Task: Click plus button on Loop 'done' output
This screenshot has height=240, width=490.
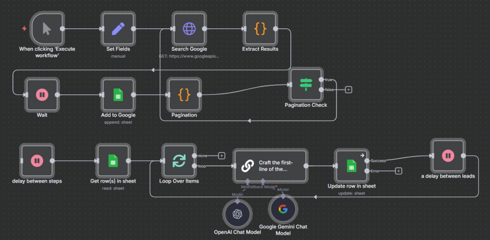Action: coord(222,156)
